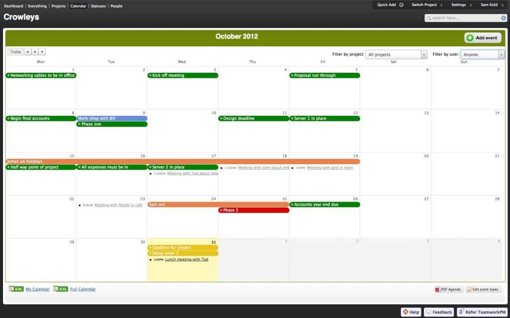Open the Statuses tab

tap(98, 6)
